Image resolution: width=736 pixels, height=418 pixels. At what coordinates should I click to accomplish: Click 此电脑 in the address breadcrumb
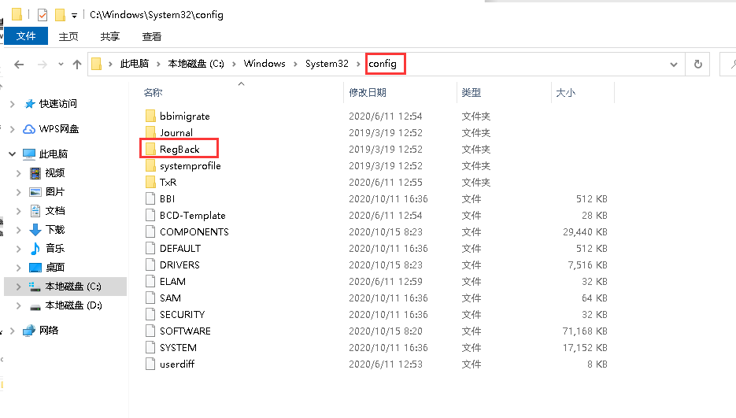[135, 64]
